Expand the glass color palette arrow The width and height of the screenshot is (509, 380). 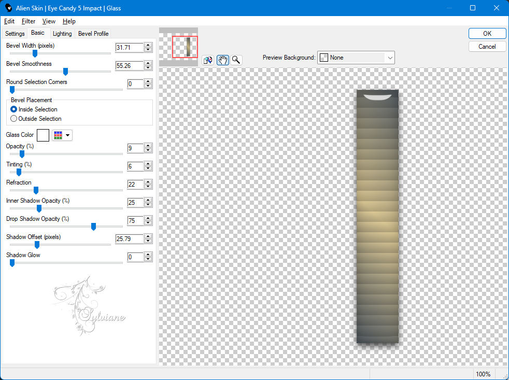coord(67,135)
